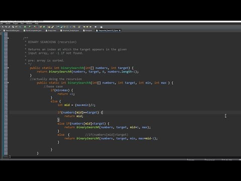Switch to the SearchAndSort.java tab
The image size is (241, 181).
pyautogui.click(x=11, y=31)
